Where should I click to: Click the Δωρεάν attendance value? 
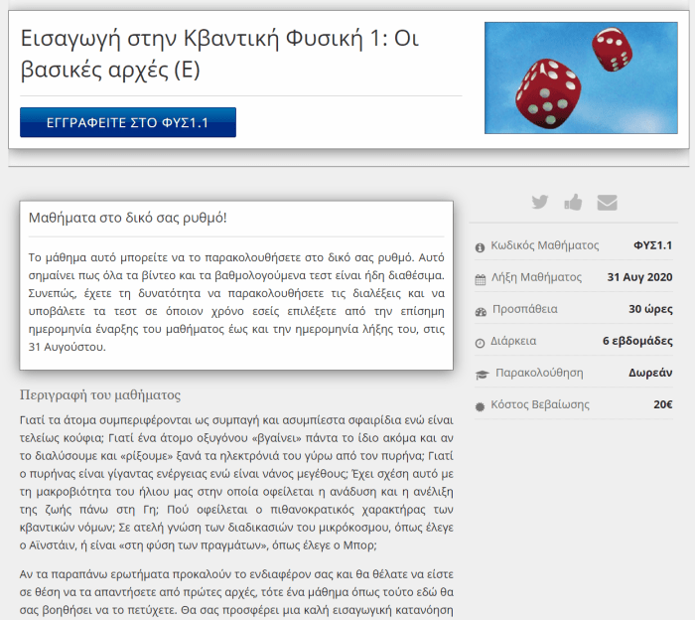tap(650, 373)
